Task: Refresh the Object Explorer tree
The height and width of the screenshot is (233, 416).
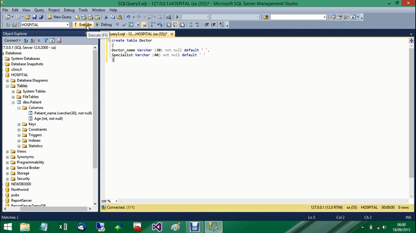Action: click(x=52, y=40)
